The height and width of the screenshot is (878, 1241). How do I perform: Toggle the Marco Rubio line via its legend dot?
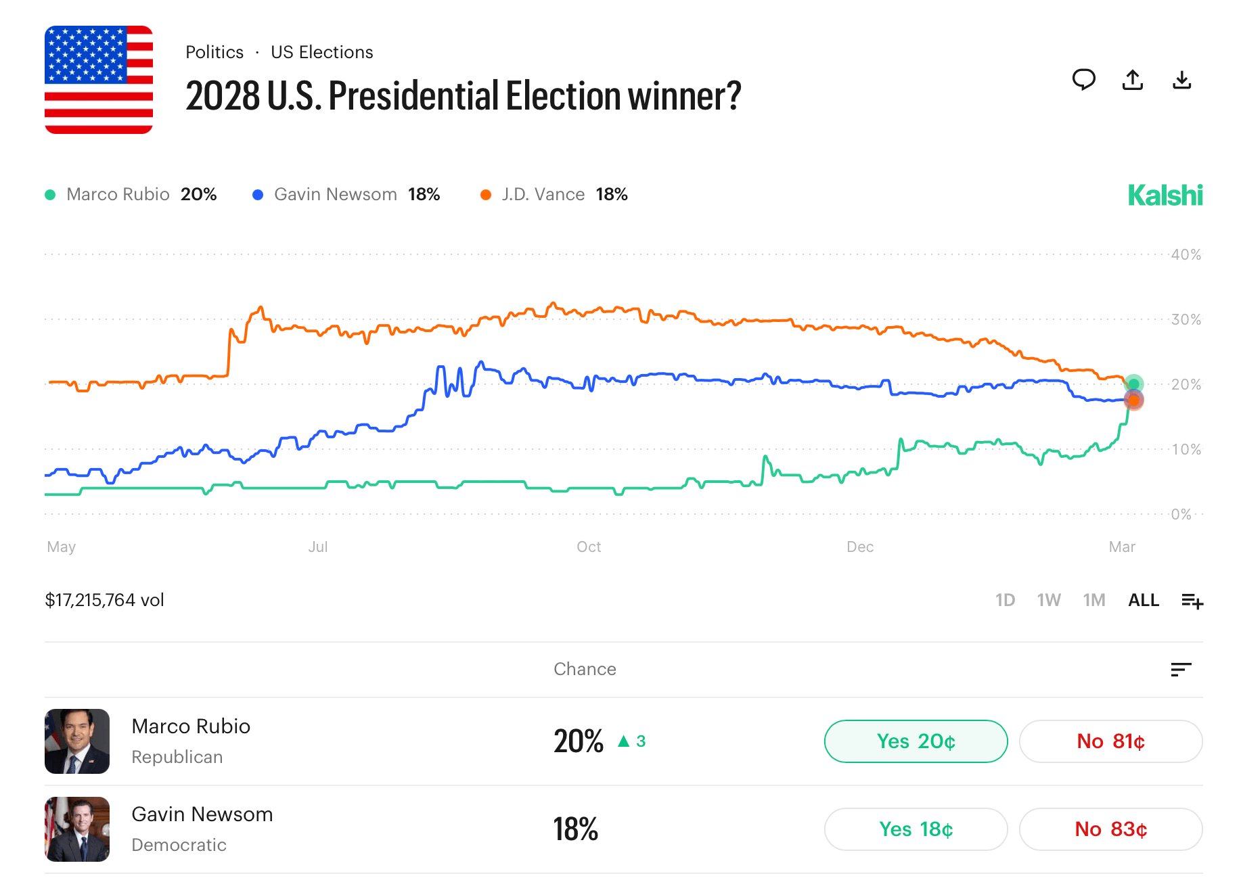pyautogui.click(x=49, y=194)
